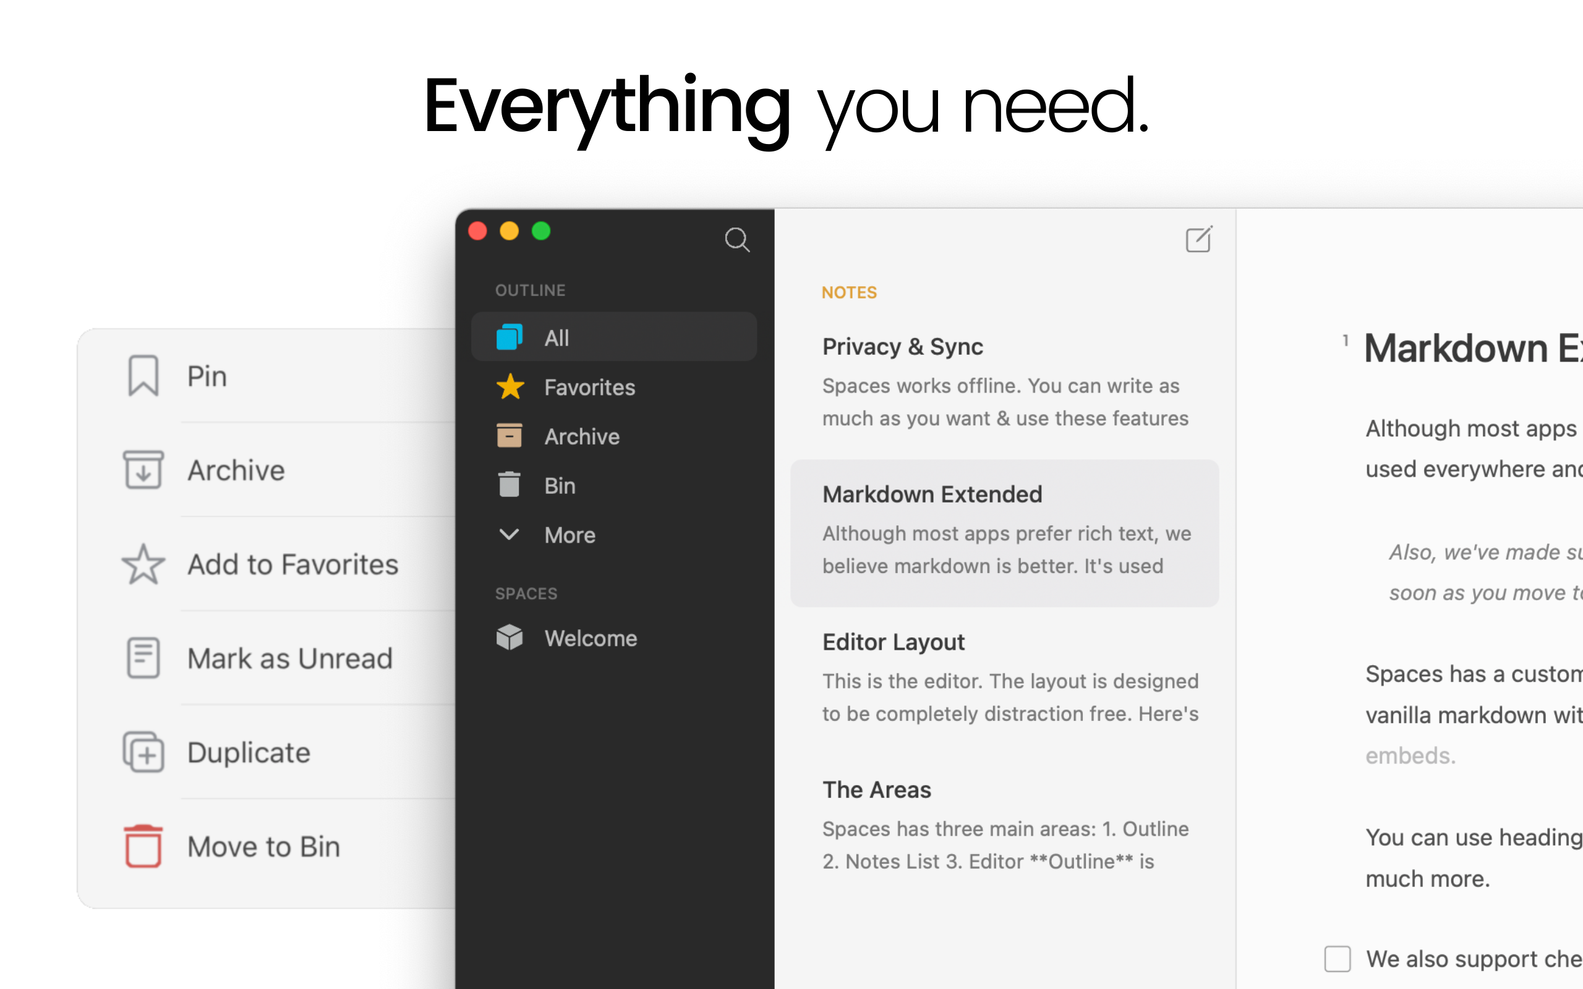Click the Archive box icon in context menu
The height and width of the screenshot is (989, 1583).
tap(143, 470)
